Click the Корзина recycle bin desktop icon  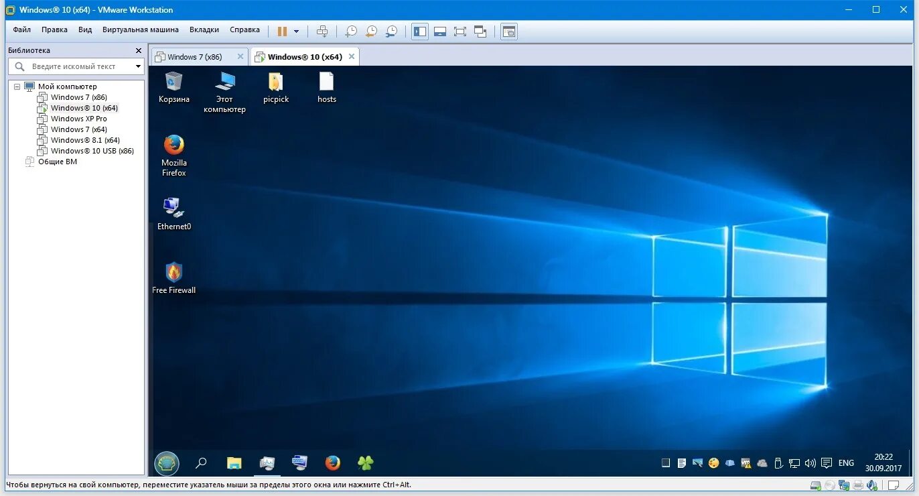pos(174,87)
